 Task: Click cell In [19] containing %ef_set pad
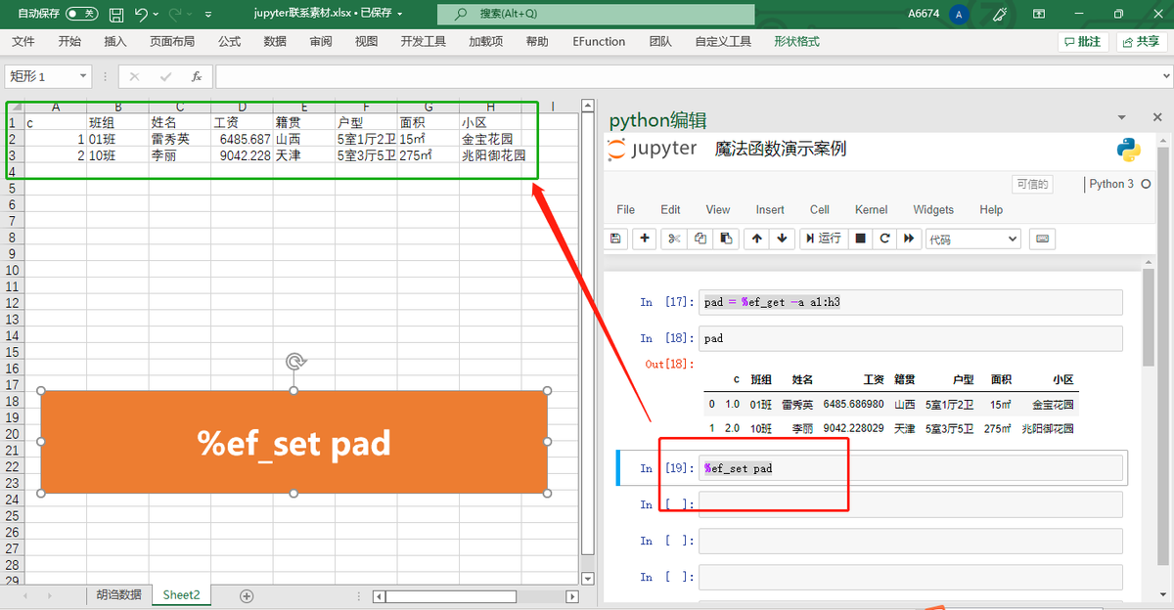tap(911, 468)
